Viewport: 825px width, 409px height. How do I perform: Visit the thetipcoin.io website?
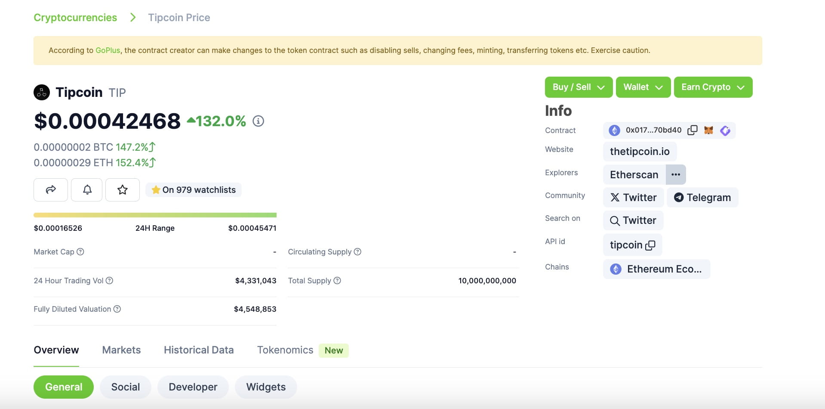tap(639, 151)
